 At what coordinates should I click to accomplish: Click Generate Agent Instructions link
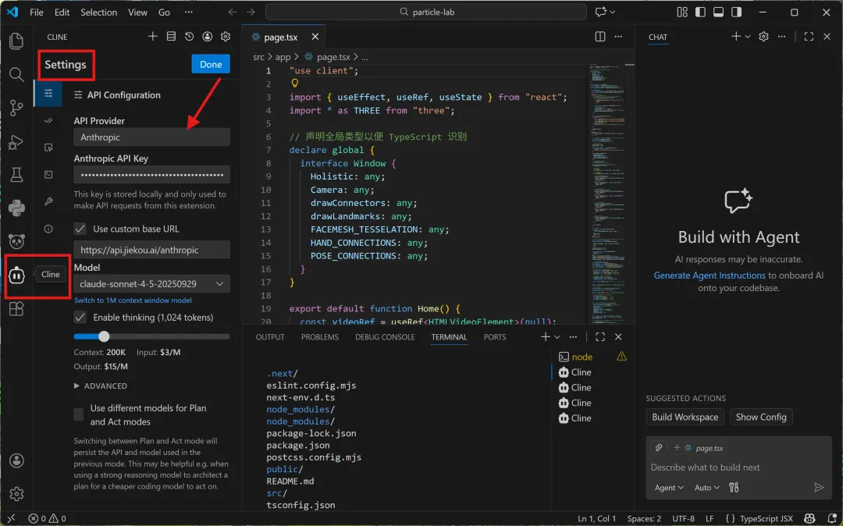point(709,275)
